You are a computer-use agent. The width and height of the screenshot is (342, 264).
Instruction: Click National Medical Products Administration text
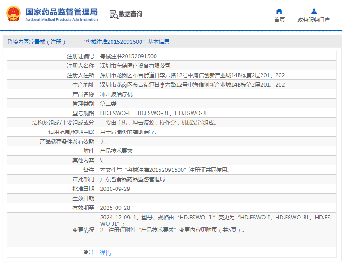point(61,19)
